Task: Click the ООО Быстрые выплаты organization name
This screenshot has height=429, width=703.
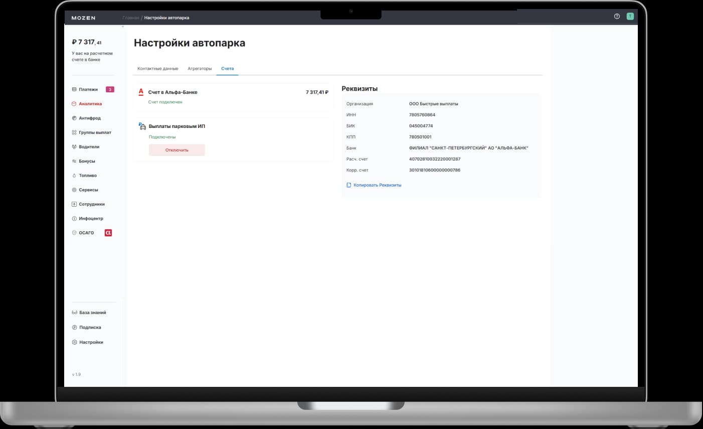Action: (x=434, y=104)
